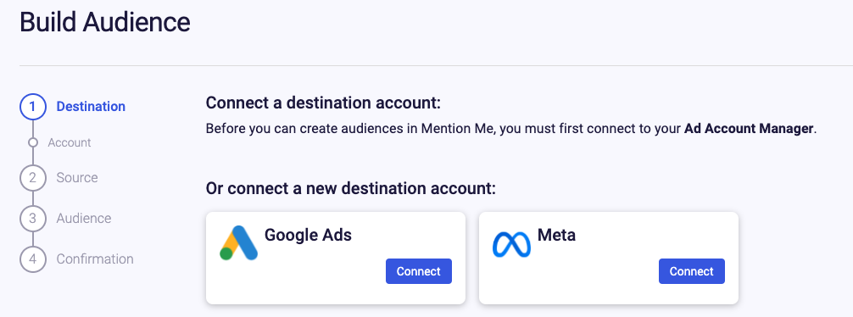Click the Google Ads logo icon

[239, 242]
